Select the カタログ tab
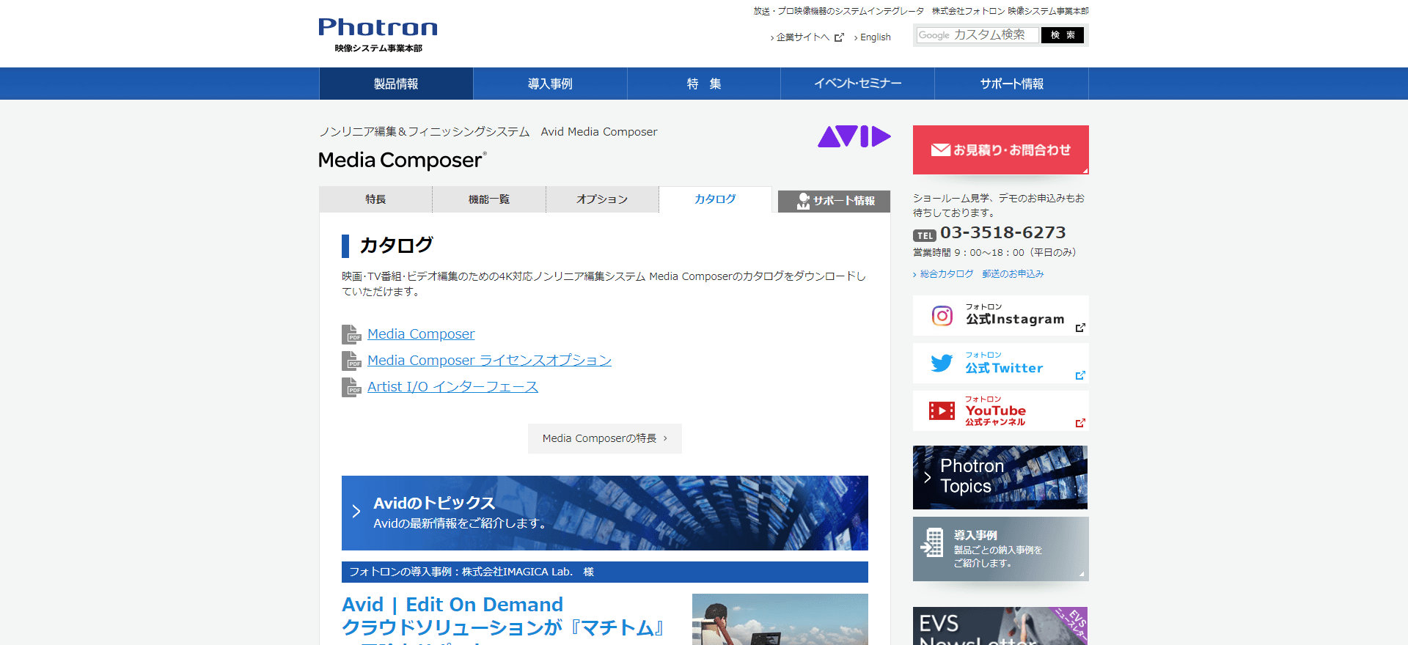The height and width of the screenshot is (645, 1408). coord(715,199)
